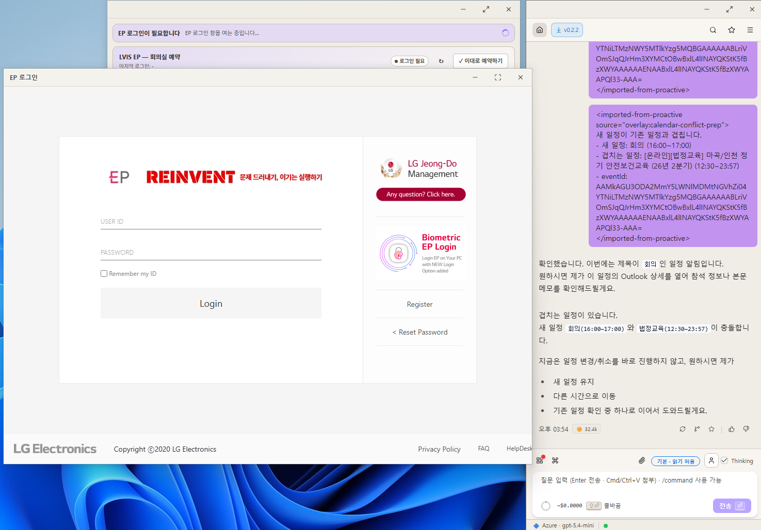Click the Copyright ©2020 LG Electronics text
The image size is (761, 530).
coord(165,449)
